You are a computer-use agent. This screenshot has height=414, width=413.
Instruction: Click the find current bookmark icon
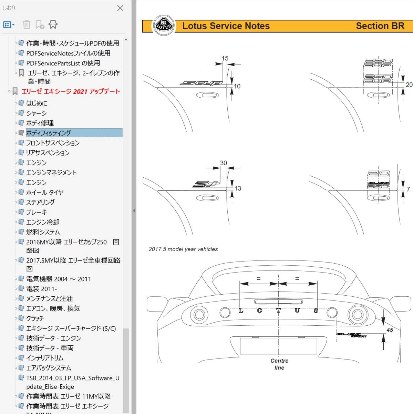pos(53,24)
